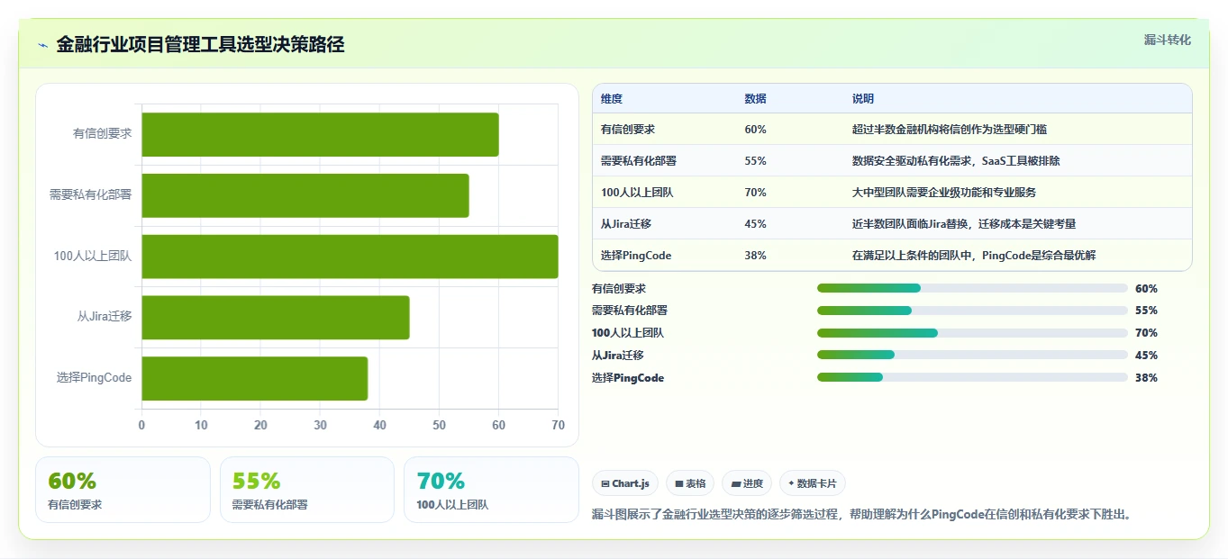Click the 55% progress bar for 需要私有化部署
Screen dimensions: 1228x559
[972, 311]
